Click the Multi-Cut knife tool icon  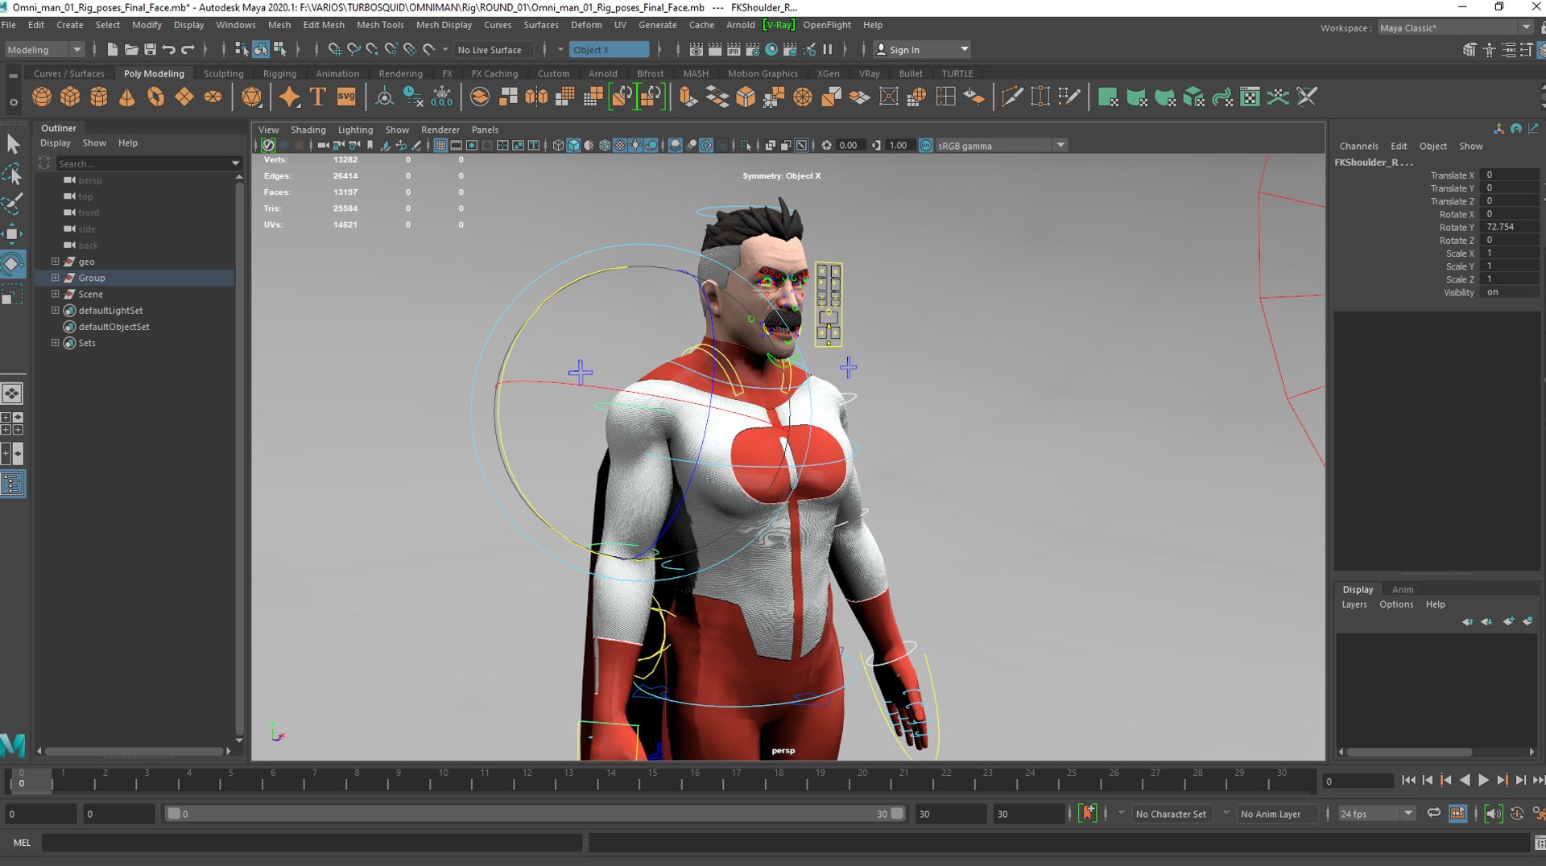(x=1011, y=97)
